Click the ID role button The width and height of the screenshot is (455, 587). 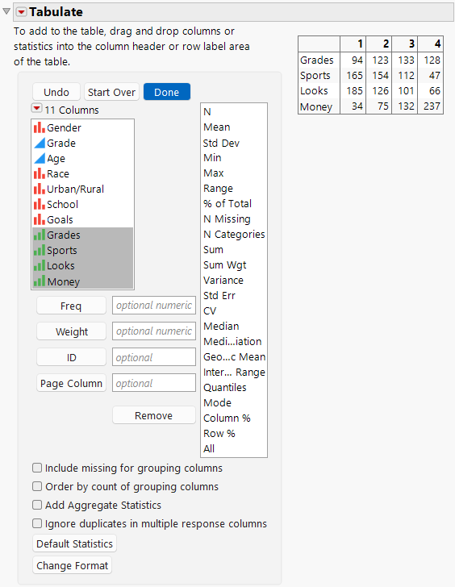(71, 357)
